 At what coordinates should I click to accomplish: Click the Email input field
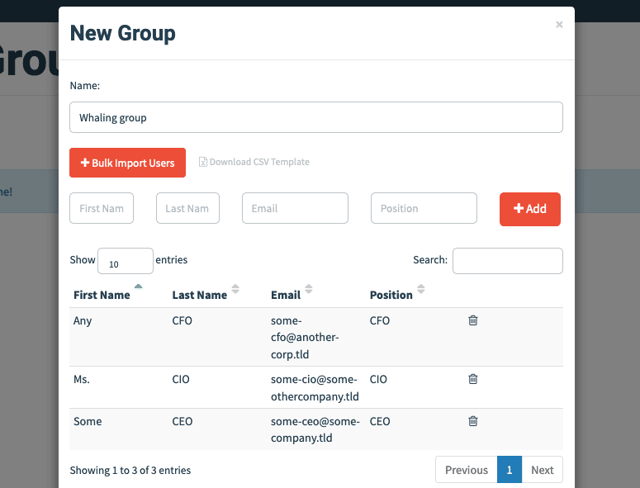pyautogui.click(x=295, y=208)
